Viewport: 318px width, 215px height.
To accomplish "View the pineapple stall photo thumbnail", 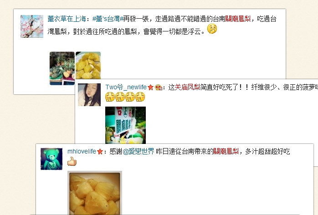I will point(62,68).
